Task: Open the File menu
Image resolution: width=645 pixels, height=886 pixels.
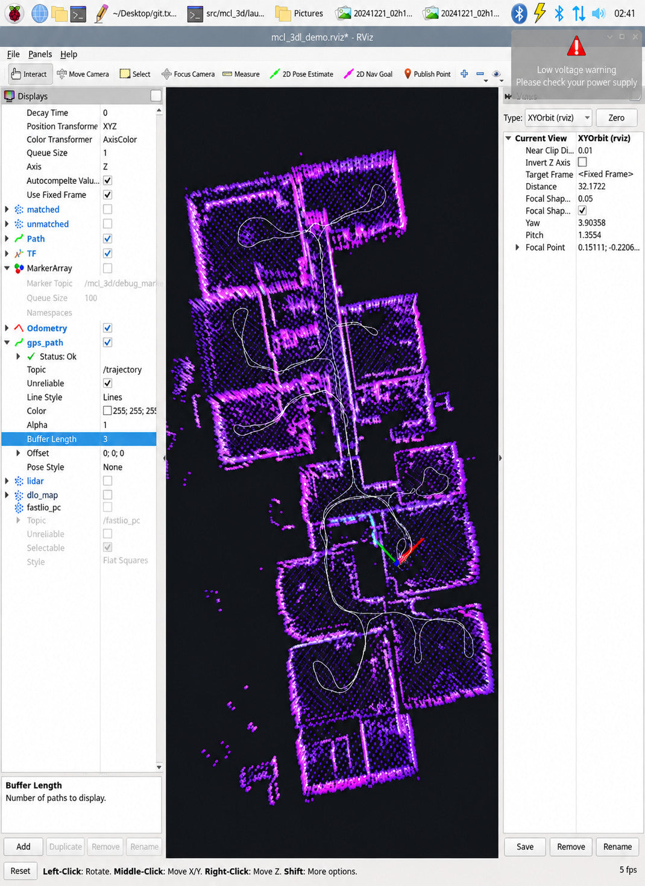Action: pyautogui.click(x=13, y=54)
